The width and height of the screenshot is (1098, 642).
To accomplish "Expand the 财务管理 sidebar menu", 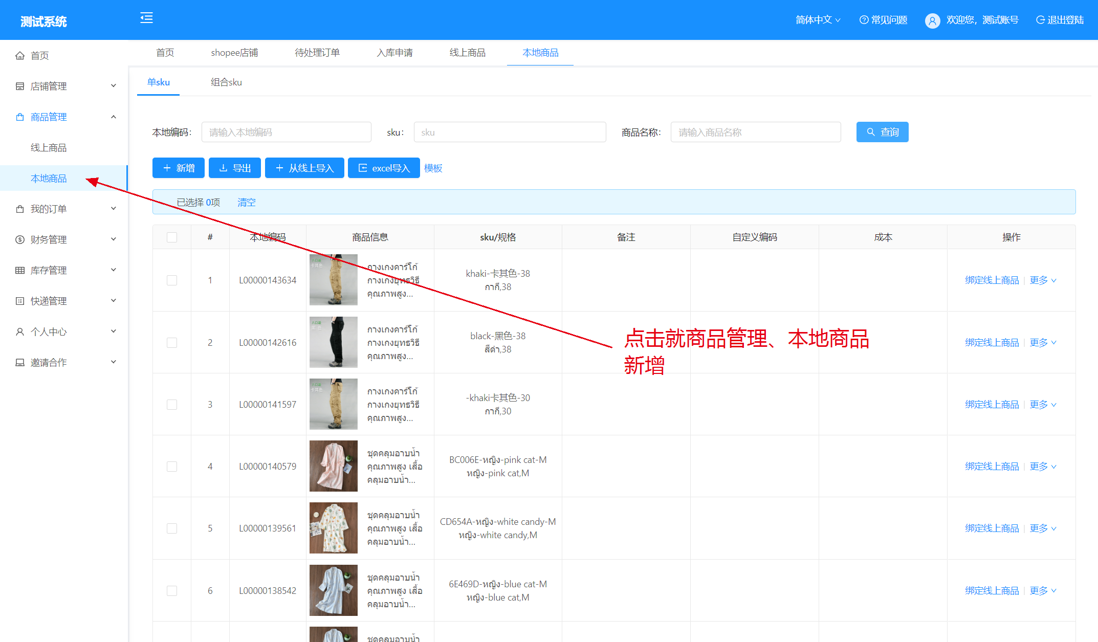I will point(114,239).
